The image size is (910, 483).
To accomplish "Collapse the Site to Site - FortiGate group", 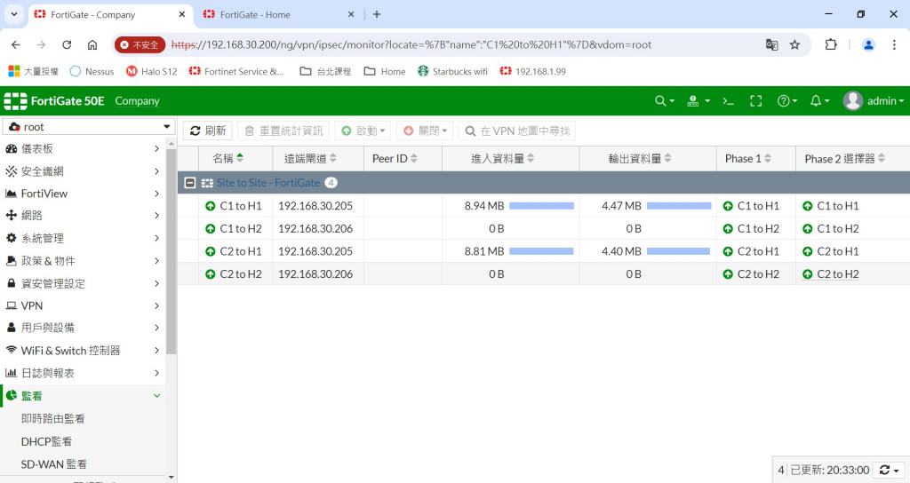I will tap(190, 183).
